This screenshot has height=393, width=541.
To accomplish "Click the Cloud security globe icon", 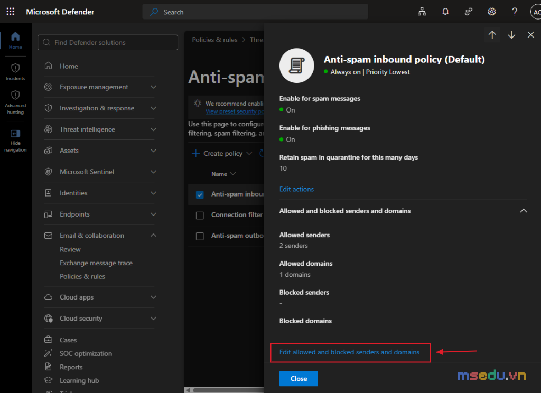I will point(48,319).
